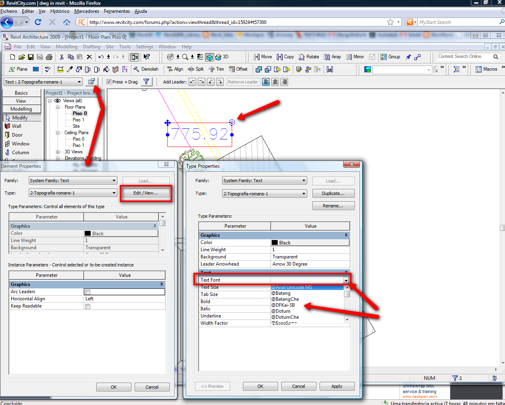Screen dimensions: 505x405
Task: Switch to the Modify sidebar tab
Action: pyautogui.click(x=22, y=117)
